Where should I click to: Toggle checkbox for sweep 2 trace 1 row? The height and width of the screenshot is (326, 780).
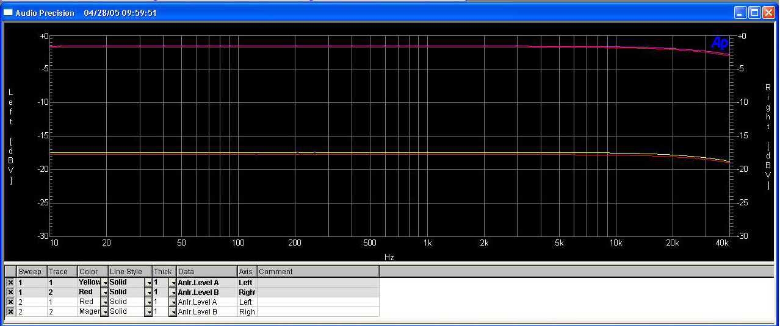10,302
